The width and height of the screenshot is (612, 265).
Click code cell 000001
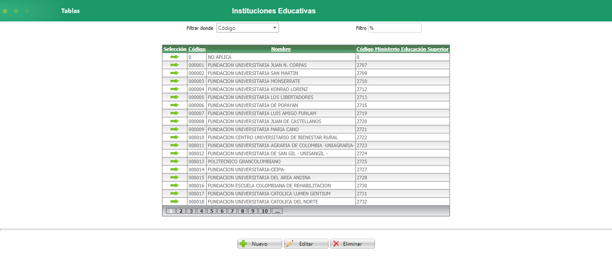[196, 65]
